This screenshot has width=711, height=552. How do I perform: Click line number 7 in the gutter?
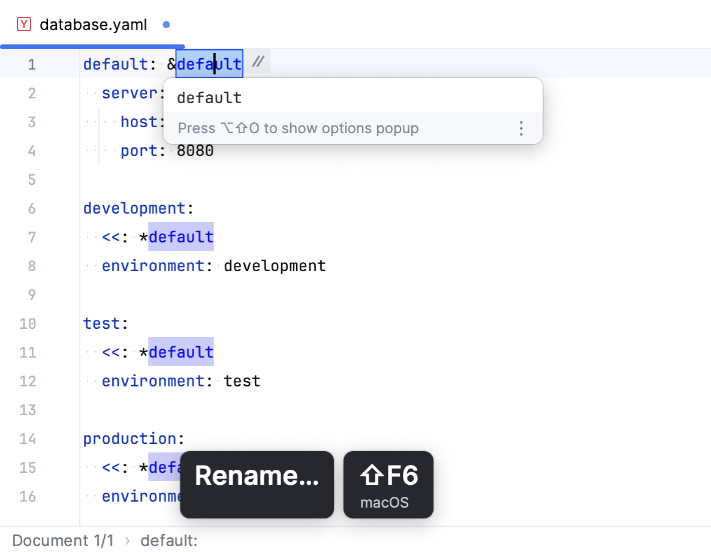point(32,237)
